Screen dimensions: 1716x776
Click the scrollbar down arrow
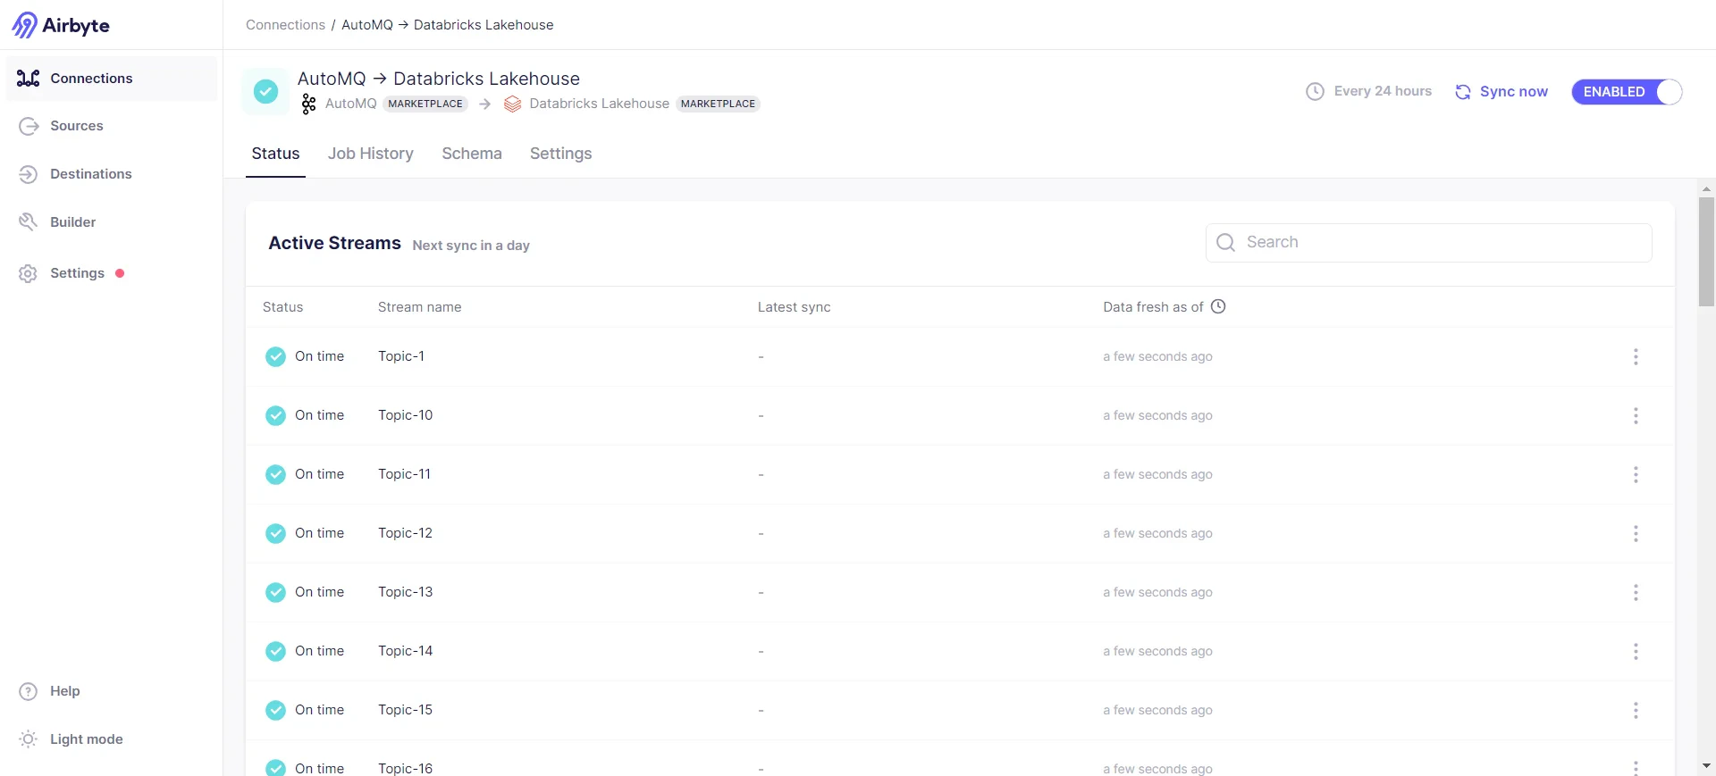click(1706, 766)
